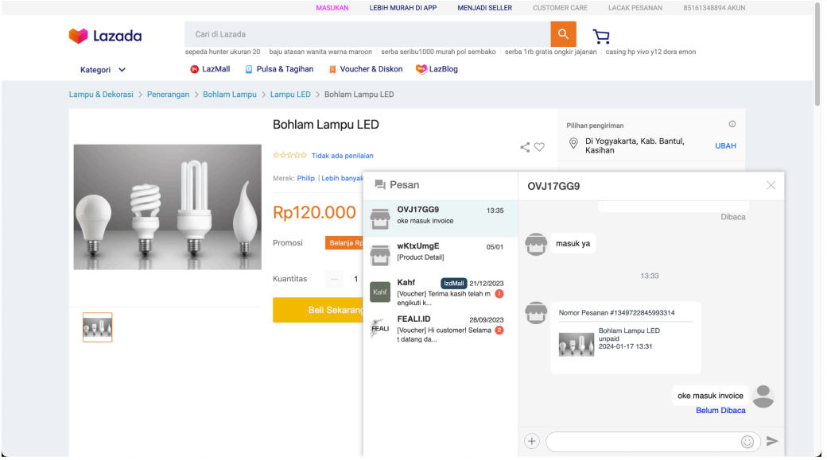Screen dimensions: 827x460
Task: Select the OVJ17GG9 conversation
Action: tap(440, 215)
